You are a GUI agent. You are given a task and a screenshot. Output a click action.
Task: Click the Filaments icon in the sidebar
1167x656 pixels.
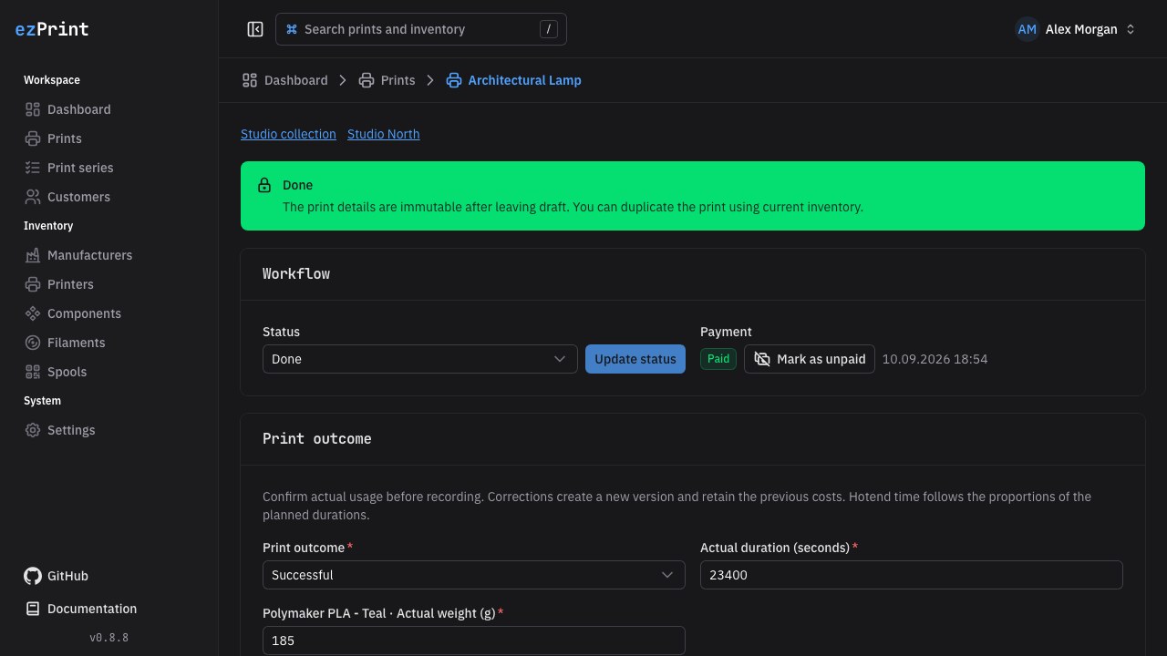click(33, 343)
